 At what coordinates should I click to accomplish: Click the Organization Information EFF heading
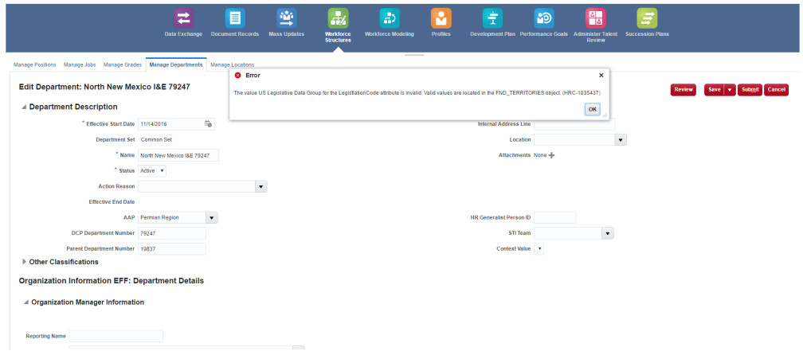click(x=112, y=281)
